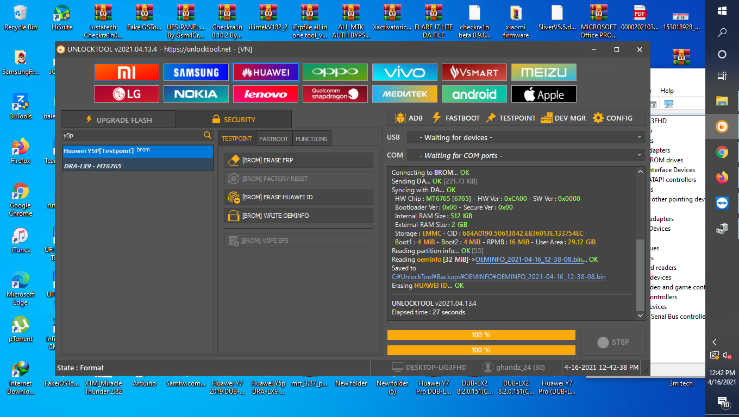Open the Qualcomm Snapdragon tile

(335, 94)
